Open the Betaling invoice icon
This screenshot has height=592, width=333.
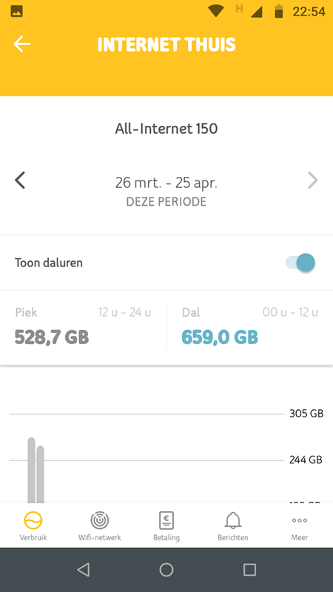(166, 521)
